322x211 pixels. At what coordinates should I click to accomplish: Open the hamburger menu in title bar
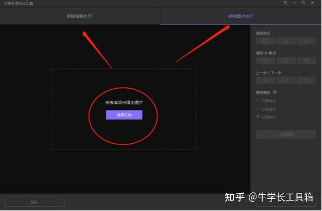pos(285,3)
